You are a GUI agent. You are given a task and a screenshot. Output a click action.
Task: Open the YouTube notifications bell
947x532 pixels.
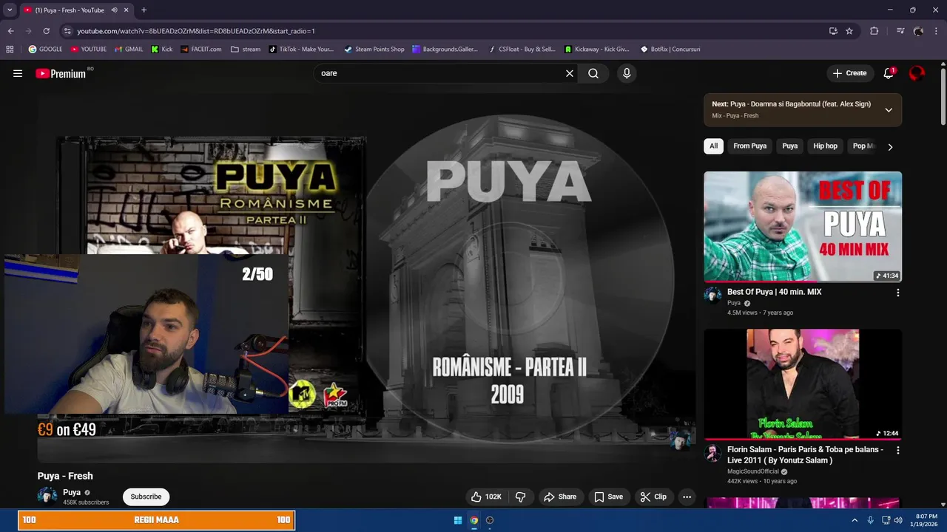[x=889, y=73]
